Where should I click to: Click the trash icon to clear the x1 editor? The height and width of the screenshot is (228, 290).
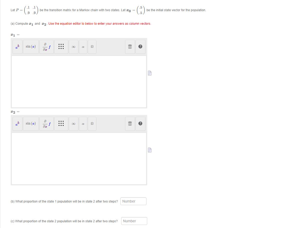tap(130, 47)
